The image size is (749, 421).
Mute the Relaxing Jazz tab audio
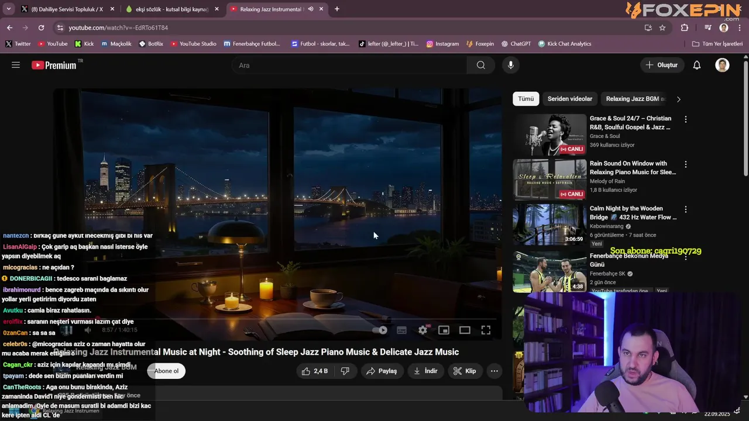pyautogui.click(x=311, y=9)
